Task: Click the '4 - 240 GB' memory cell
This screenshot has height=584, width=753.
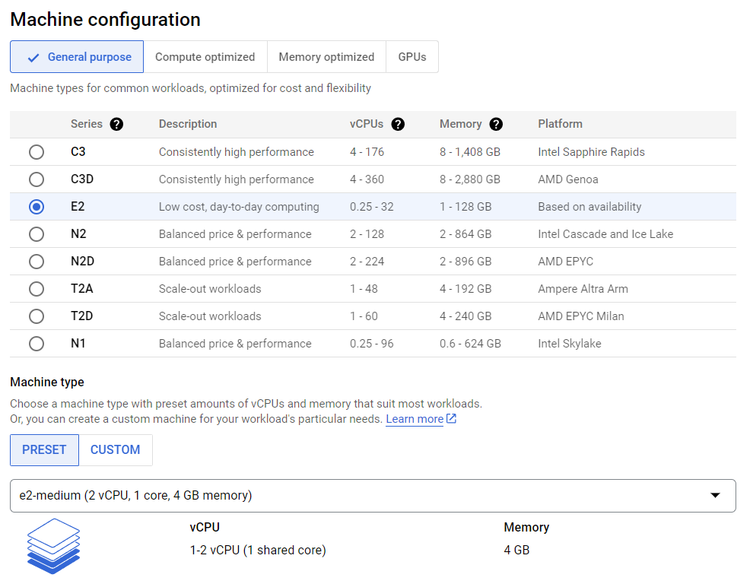Action: click(465, 316)
